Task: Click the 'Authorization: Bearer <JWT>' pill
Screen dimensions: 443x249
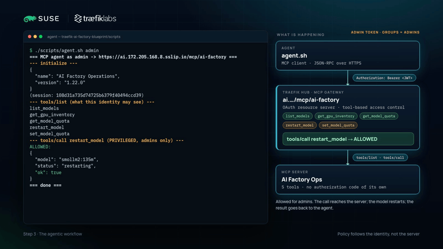Action: [384, 78]
